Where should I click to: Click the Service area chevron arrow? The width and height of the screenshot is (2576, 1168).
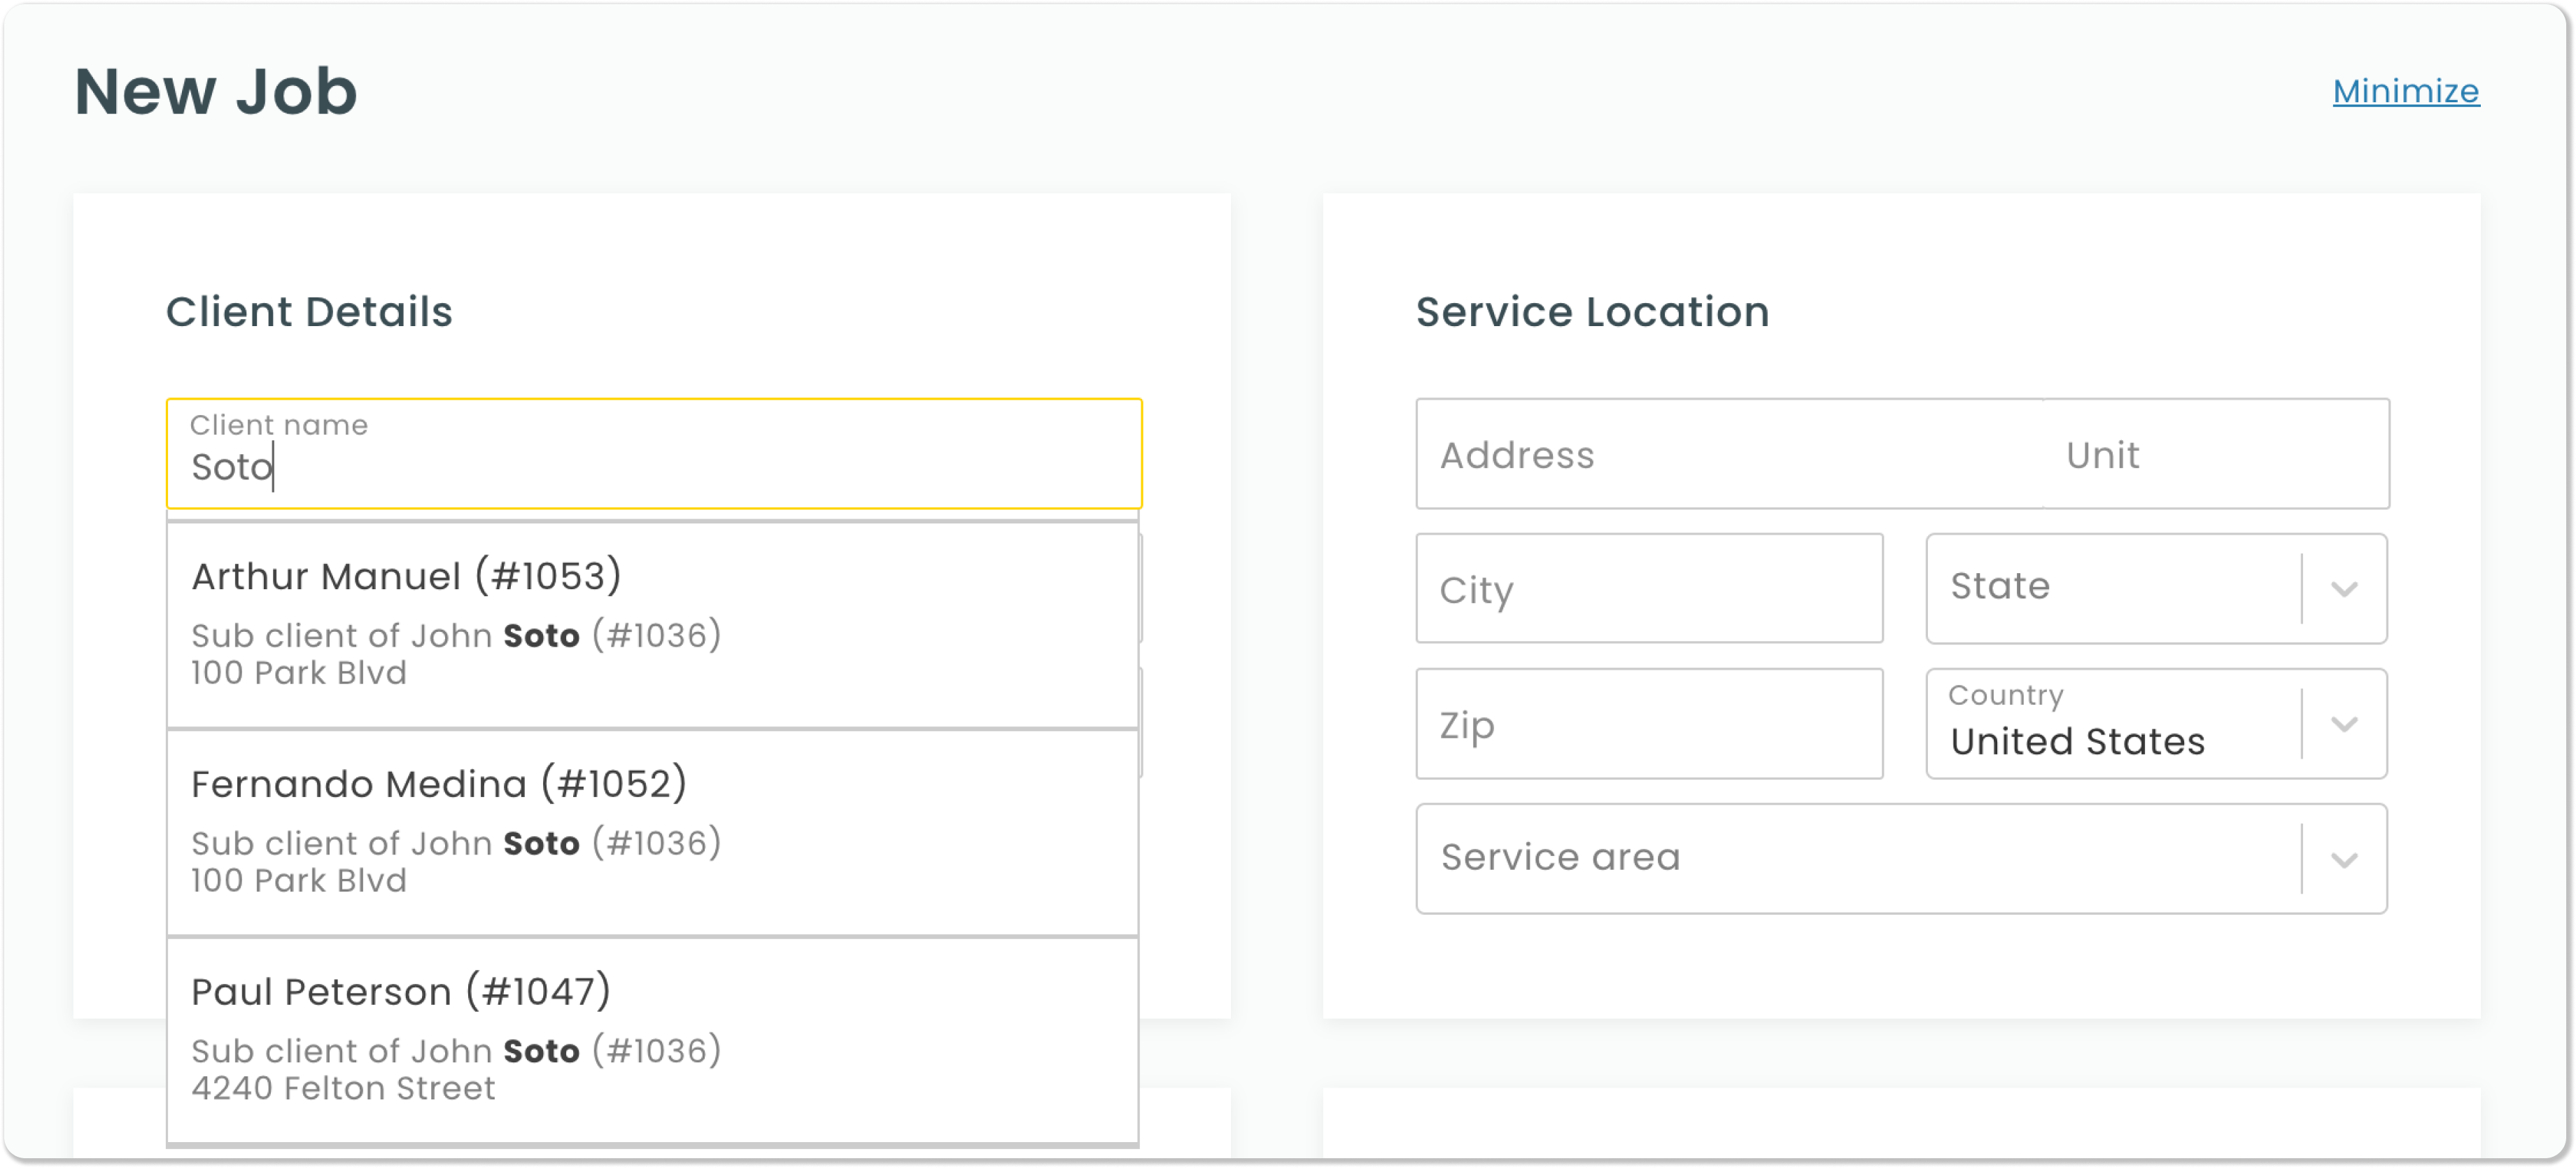[2344, 860]
